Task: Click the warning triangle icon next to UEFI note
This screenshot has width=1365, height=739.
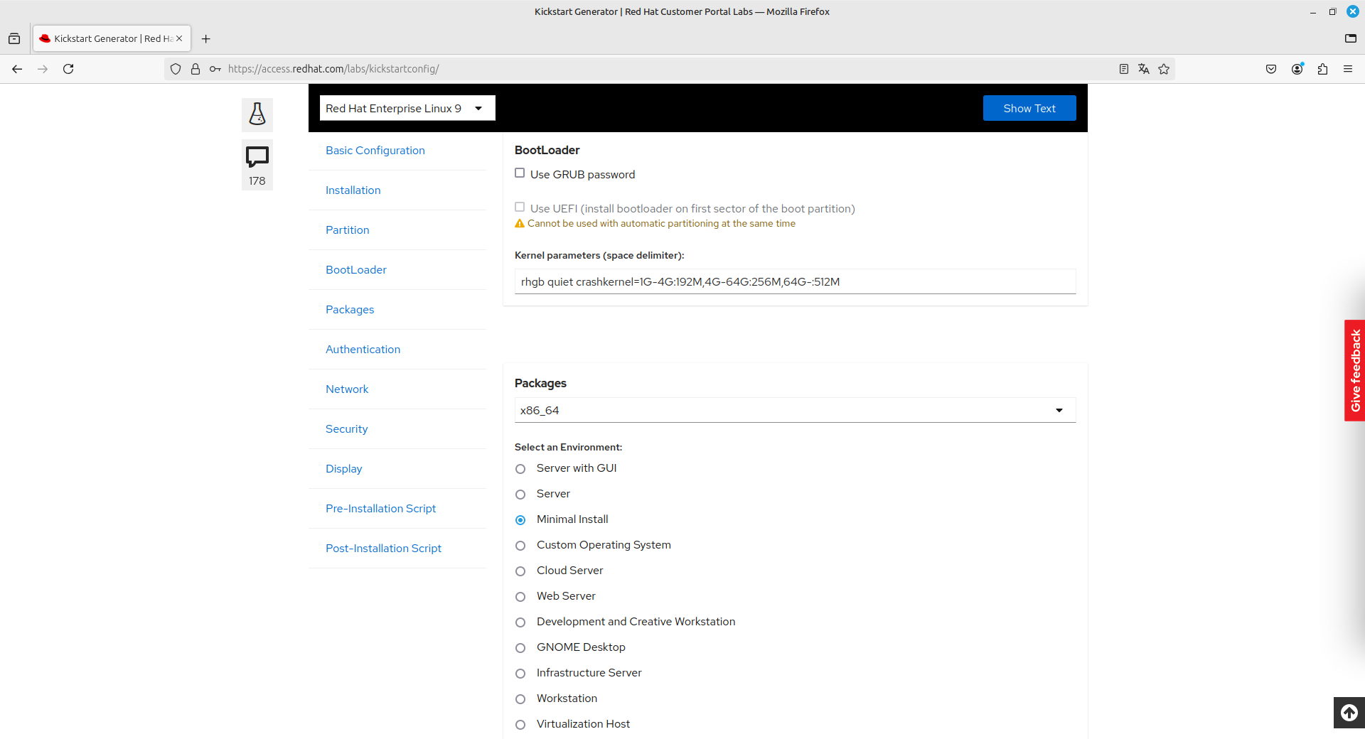Action: pyautogui.click(x=520, y=223)
